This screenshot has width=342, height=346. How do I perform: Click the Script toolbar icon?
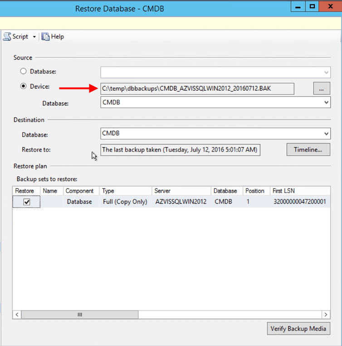(x=7, y=37)
